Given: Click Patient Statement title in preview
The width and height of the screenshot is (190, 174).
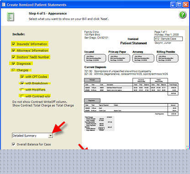Looking at the screenshot, I should [x=133, y=43].
